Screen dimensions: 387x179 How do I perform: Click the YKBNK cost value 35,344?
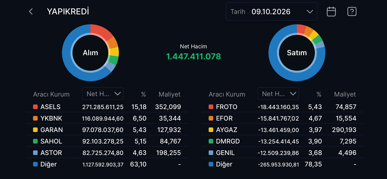[x=170, y=118]
